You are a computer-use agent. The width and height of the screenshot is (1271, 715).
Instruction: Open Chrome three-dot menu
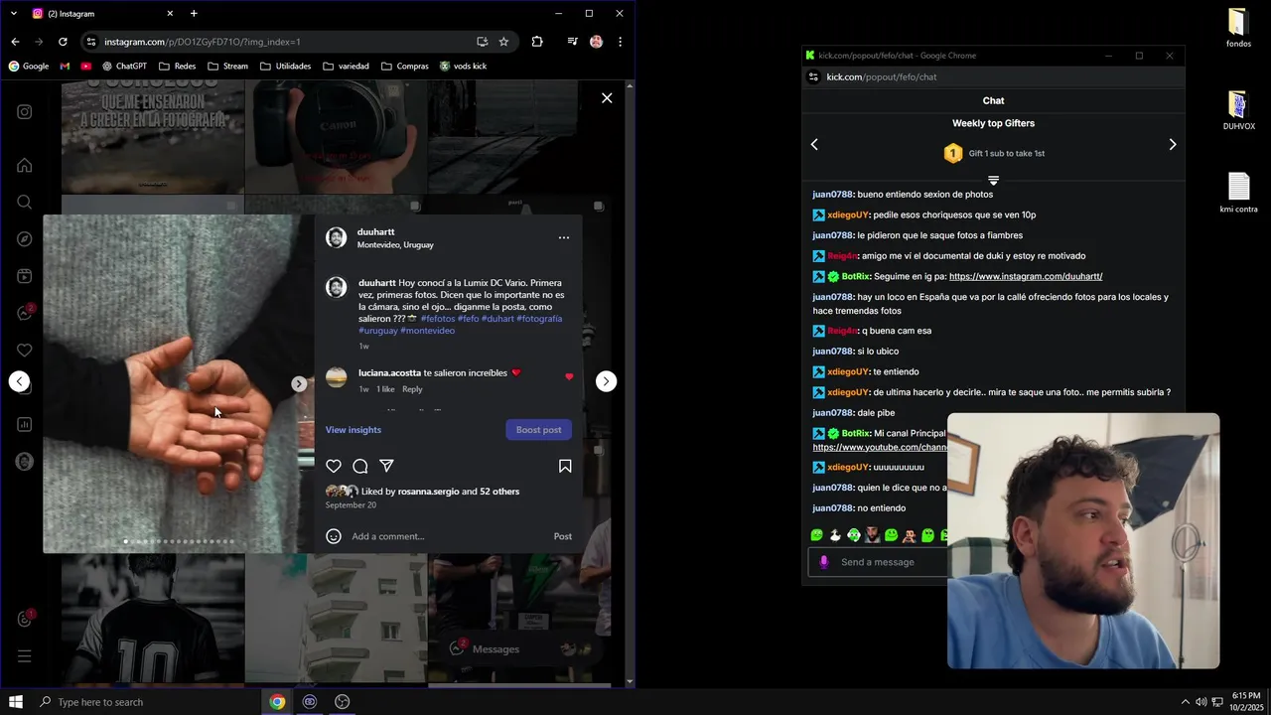pyautogui.click(x=620, y=42)
